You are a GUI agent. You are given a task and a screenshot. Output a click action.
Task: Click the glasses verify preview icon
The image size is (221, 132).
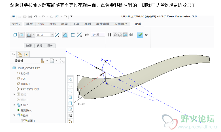pos(131,35)
